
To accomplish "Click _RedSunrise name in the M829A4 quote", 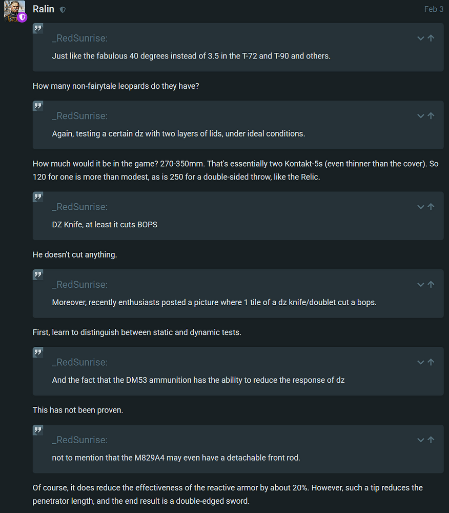I will tap(79, 440).
